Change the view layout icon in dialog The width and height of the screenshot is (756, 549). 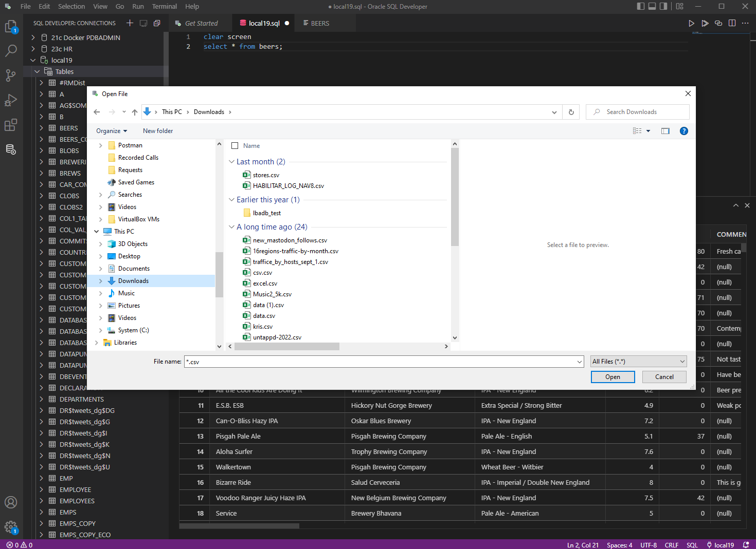637,131
